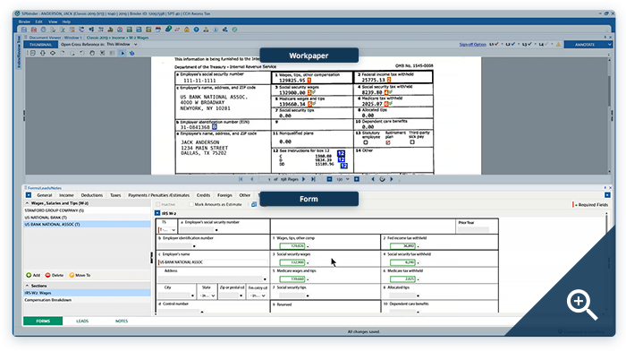
Task: Toggle the L4 sign-off checkmark
Action: click(x=546, y=45)
